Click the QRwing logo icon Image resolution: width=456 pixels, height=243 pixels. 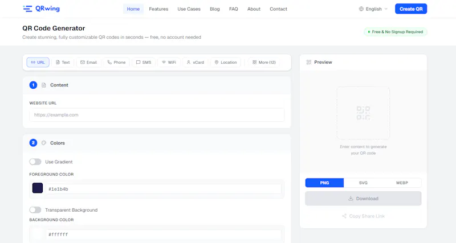(x=27, y=9)
